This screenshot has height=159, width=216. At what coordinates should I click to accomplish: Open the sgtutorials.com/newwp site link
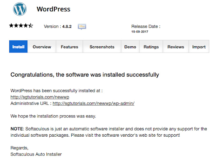(40, 97)
